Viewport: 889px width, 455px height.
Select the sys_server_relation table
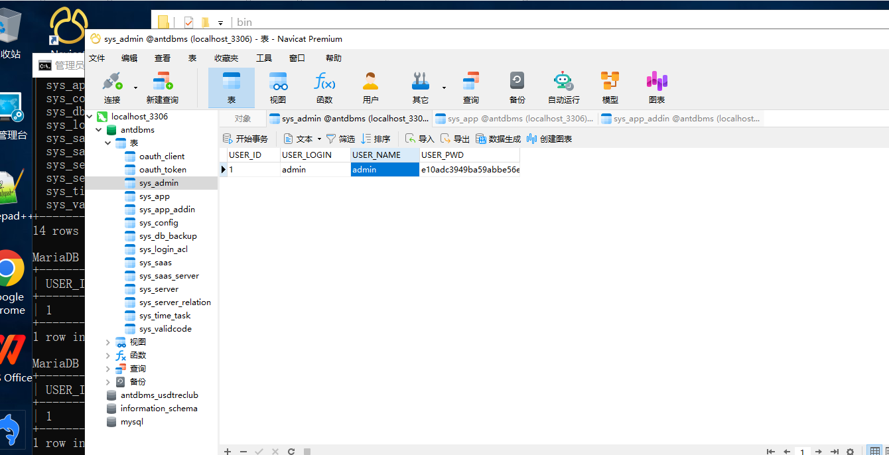tap(175, 302)
